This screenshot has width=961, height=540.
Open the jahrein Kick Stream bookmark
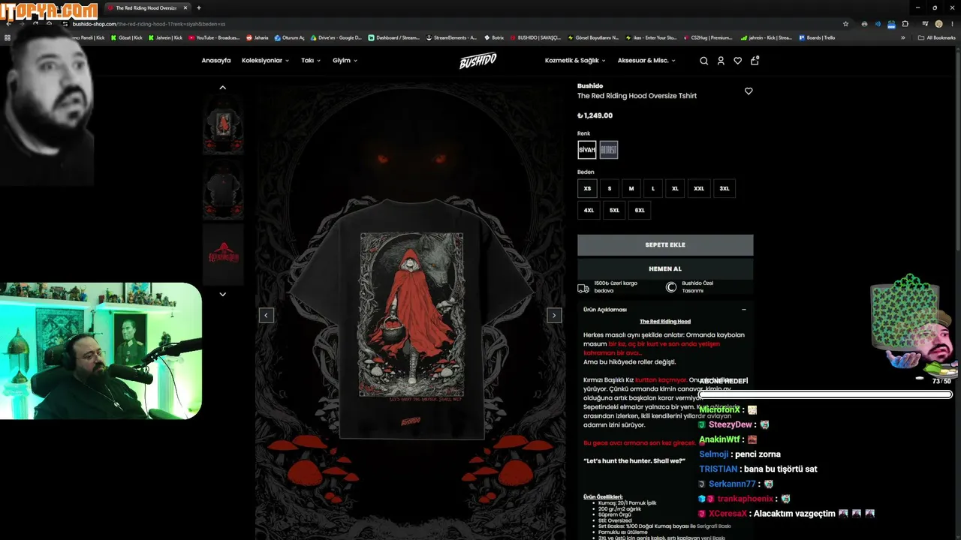766,37
